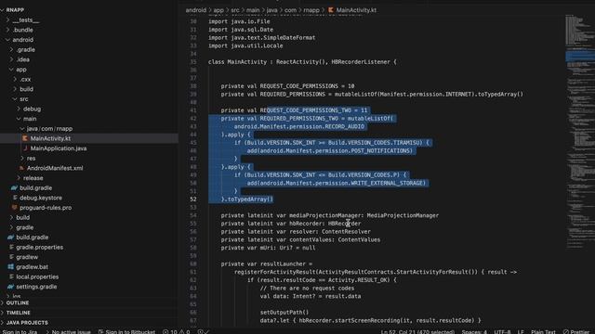Viewport: 595px width, 334px height.
Task: Click the root android build.gradle icon
Action: tap(10, 238)
